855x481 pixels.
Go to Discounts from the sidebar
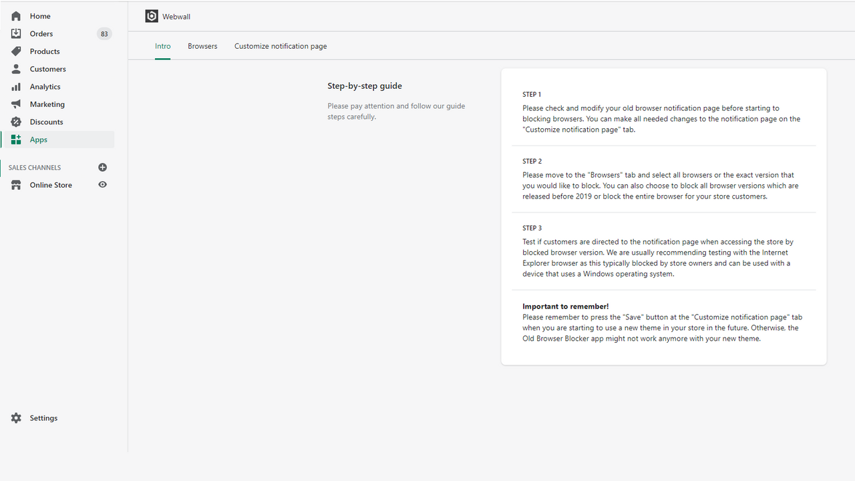(46, 122)
